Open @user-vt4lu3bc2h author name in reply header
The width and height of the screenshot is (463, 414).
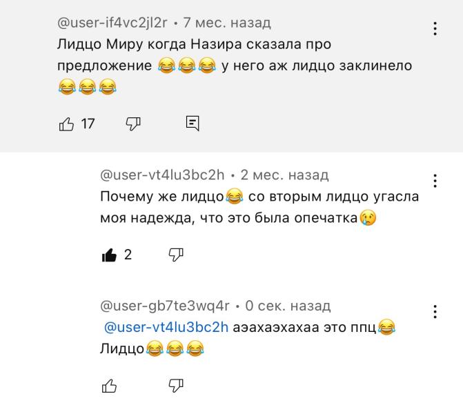click(163, 175)
